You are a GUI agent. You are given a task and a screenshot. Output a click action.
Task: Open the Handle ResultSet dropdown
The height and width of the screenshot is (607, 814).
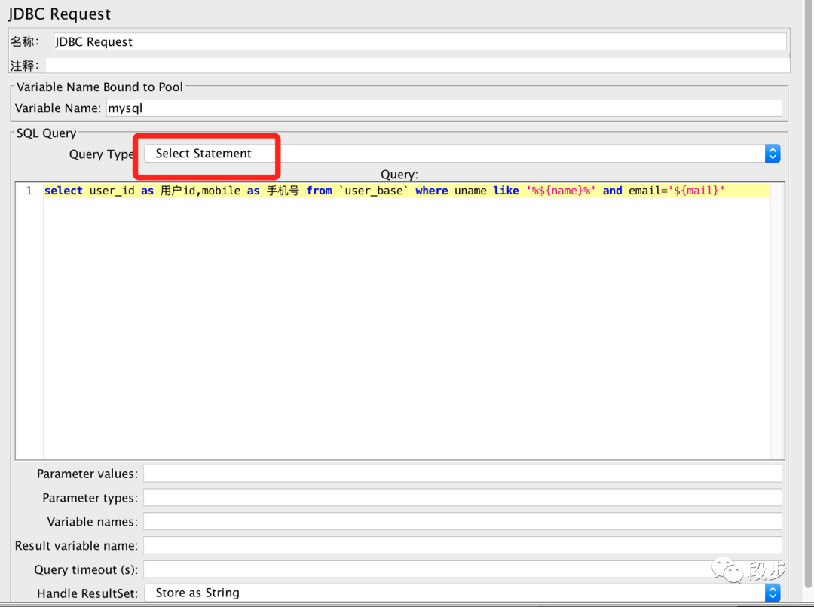461,593
